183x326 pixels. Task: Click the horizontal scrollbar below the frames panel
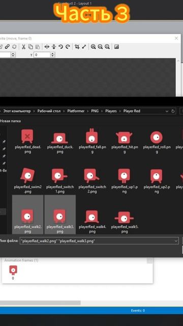coord(40,303)
